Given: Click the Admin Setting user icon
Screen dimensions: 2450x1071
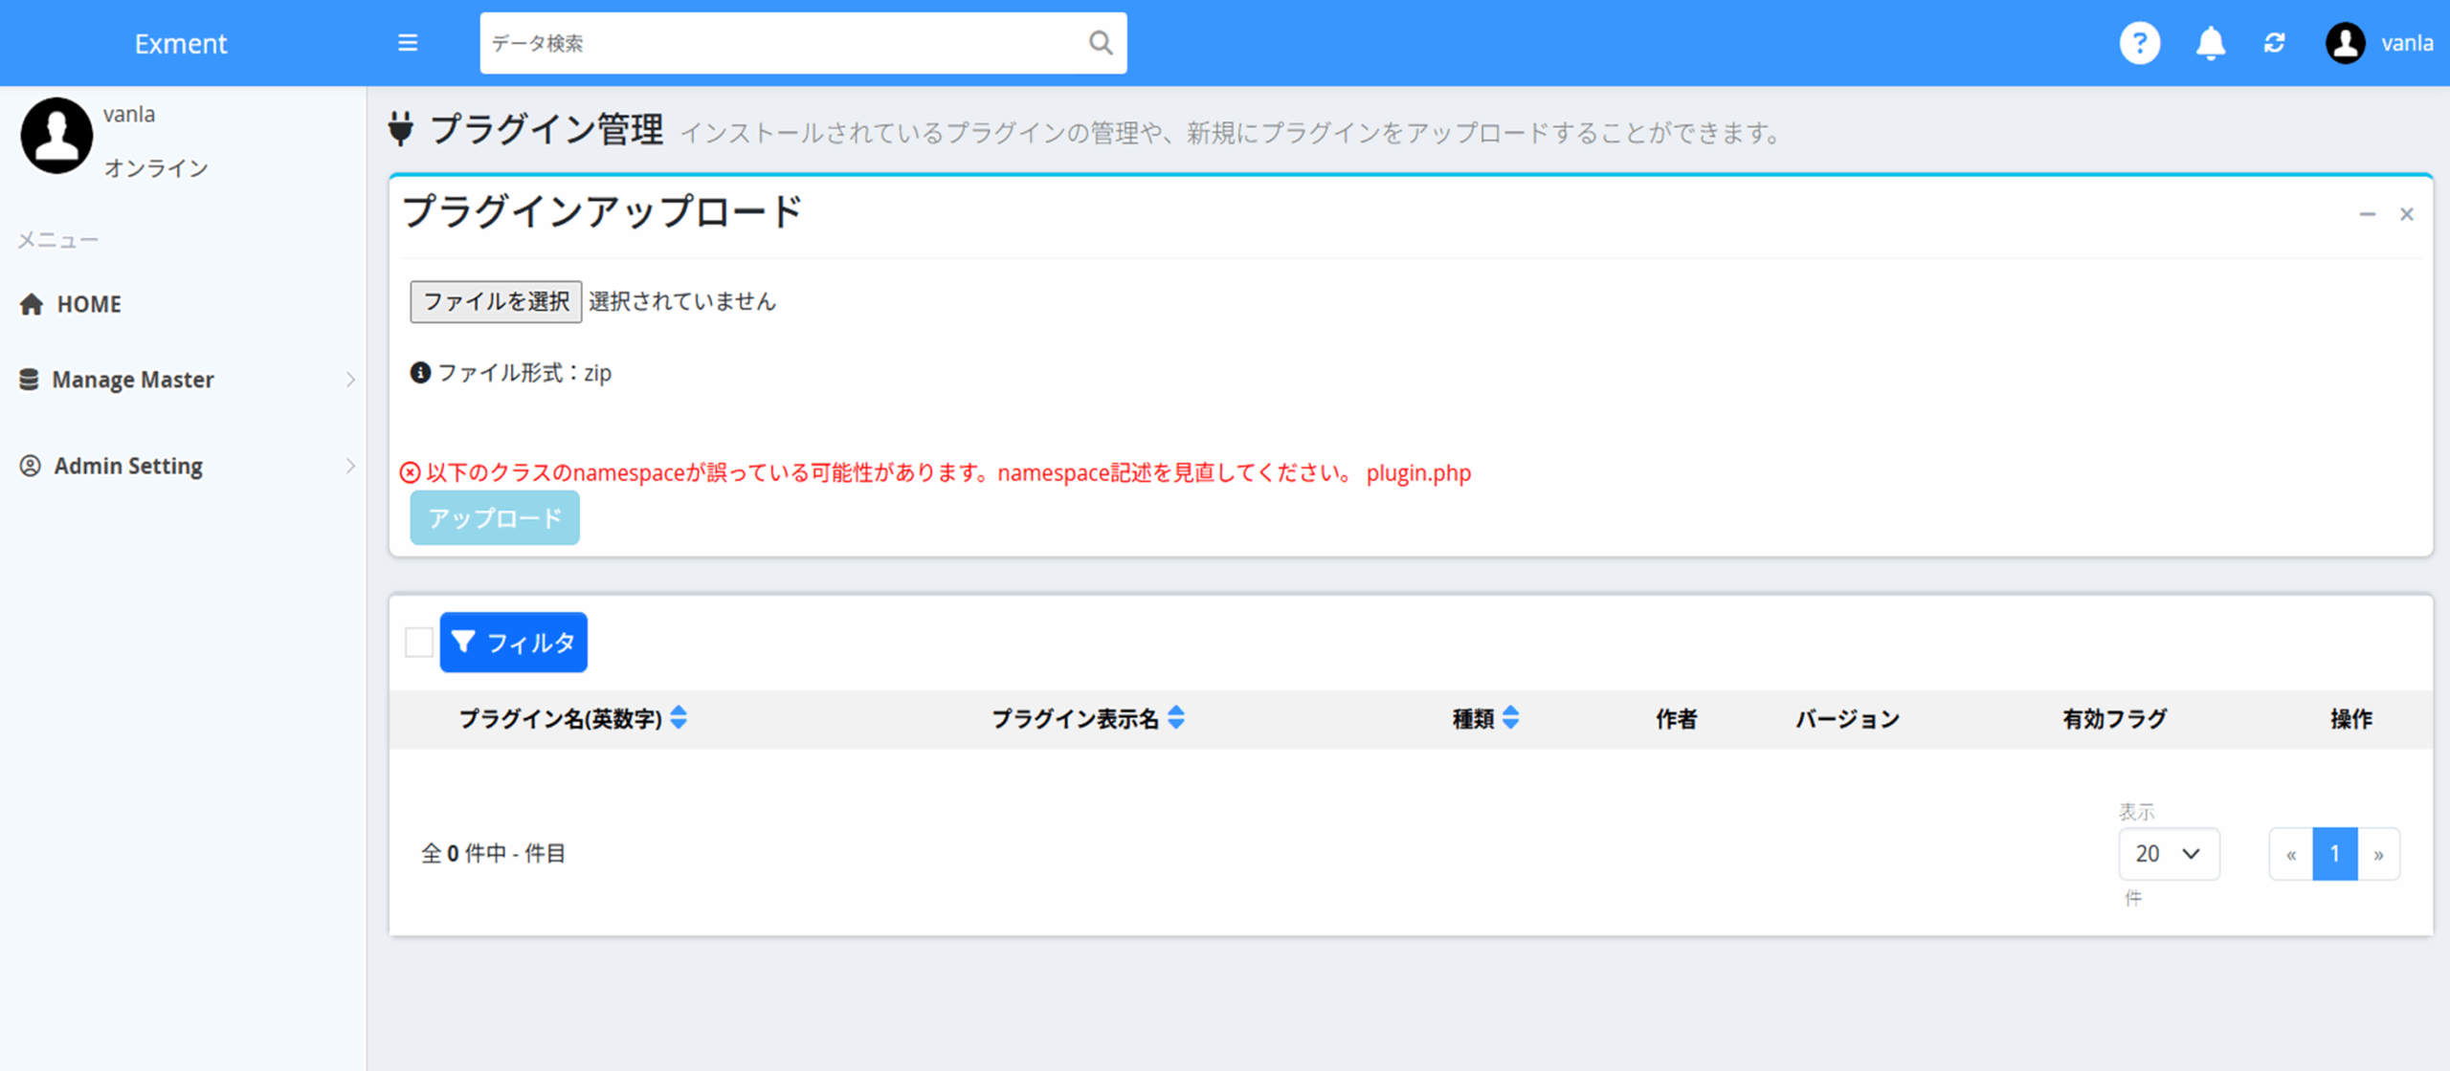Looking at the screenshot, I should tap(31, 466).
